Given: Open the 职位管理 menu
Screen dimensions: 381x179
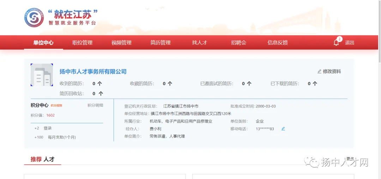Looking at the screenshot, I should tap(82, 43).
